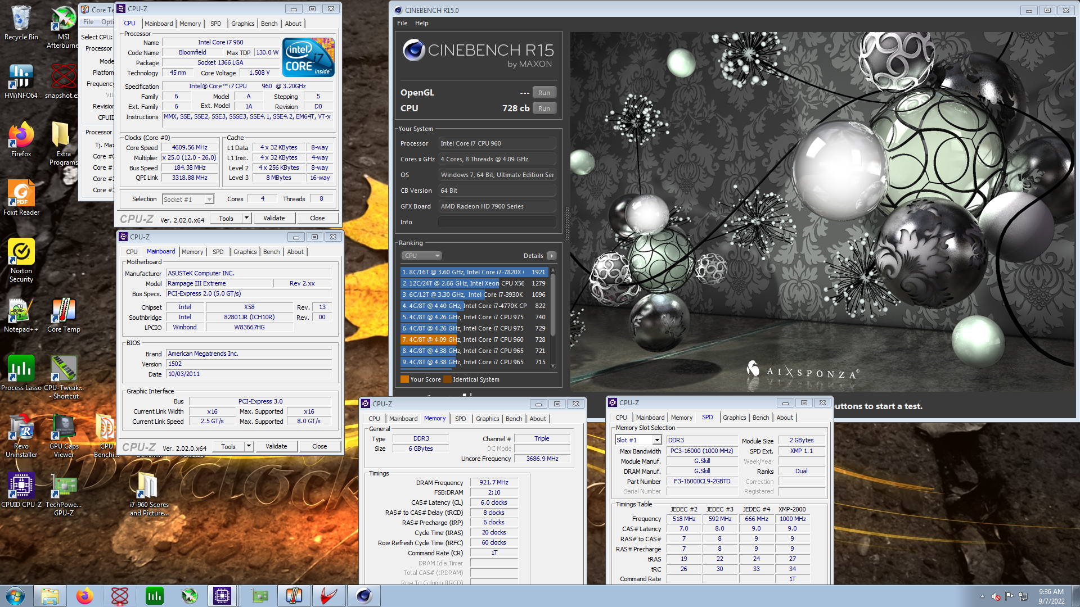Open the About tab in Memory CPU-Z window
1080x607 pixels.
click(x=538, y=419)
